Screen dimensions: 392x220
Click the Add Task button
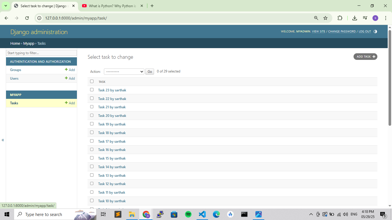pos(365,57)
